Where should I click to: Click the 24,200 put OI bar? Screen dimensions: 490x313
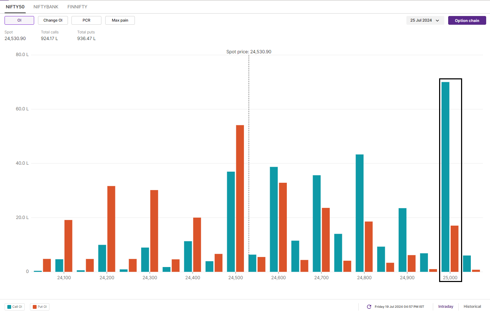tap(111, 229)
